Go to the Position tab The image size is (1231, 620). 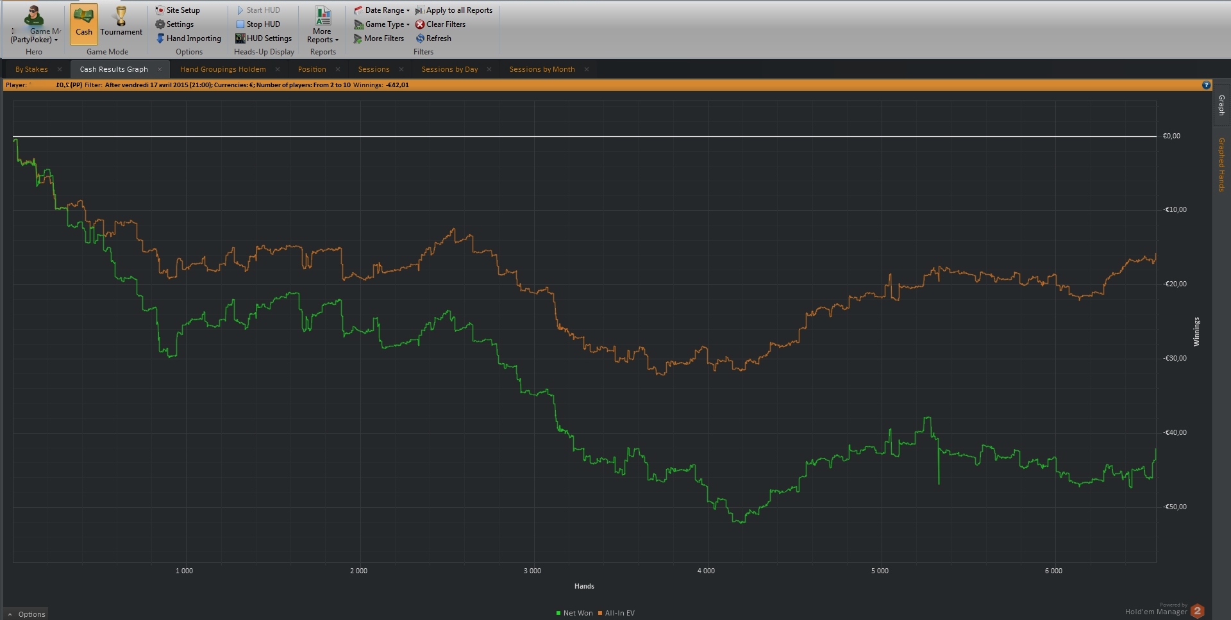coord(312,69)
